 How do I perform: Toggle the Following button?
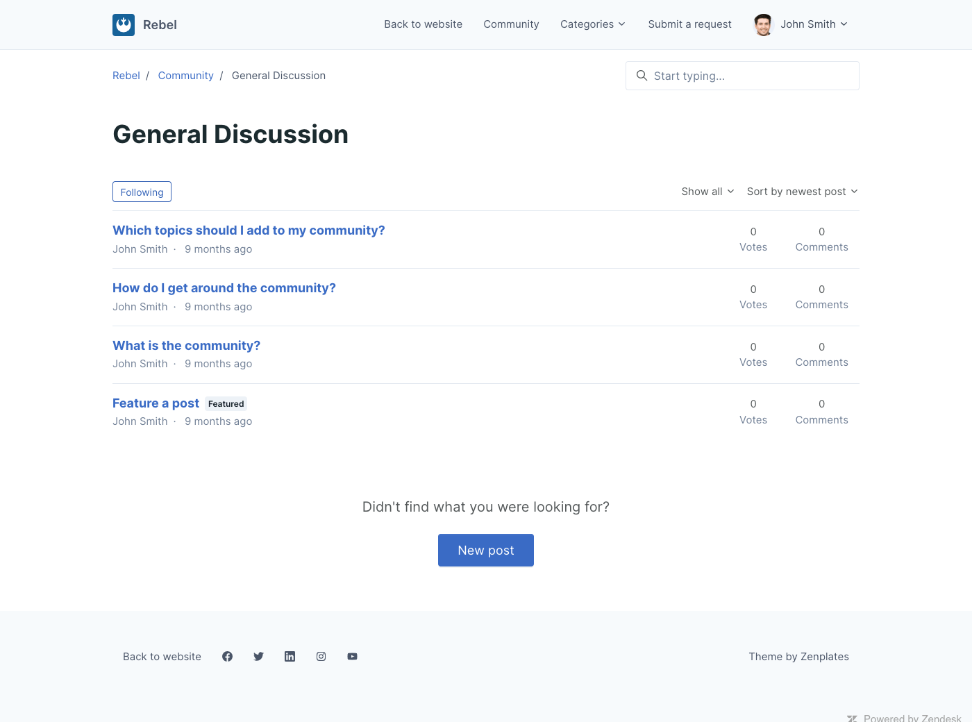pos(142,192)
